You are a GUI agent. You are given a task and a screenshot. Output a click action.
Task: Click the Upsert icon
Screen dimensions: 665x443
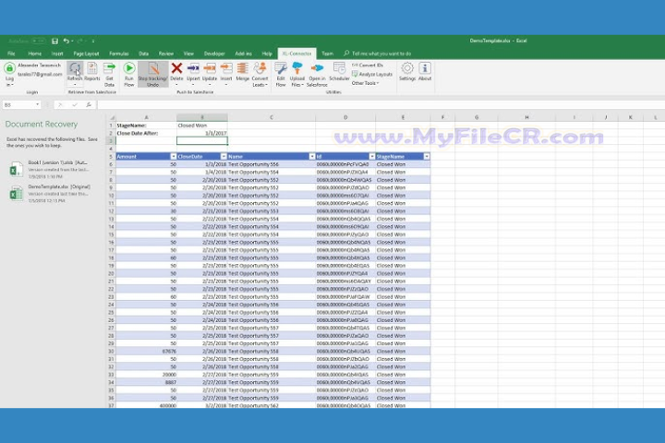click(x=193, y=68)
